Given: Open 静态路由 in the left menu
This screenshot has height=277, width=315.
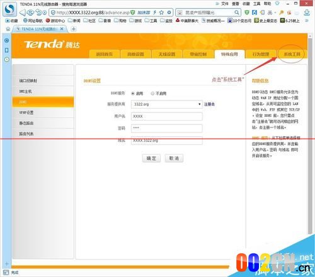Looking at the screenshot, I should tap(43, 123).
